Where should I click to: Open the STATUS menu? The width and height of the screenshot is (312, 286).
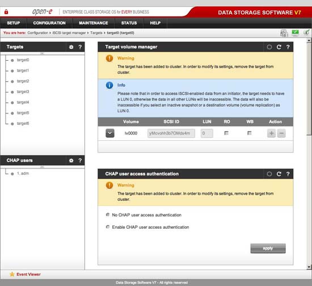tap(129, 23)
